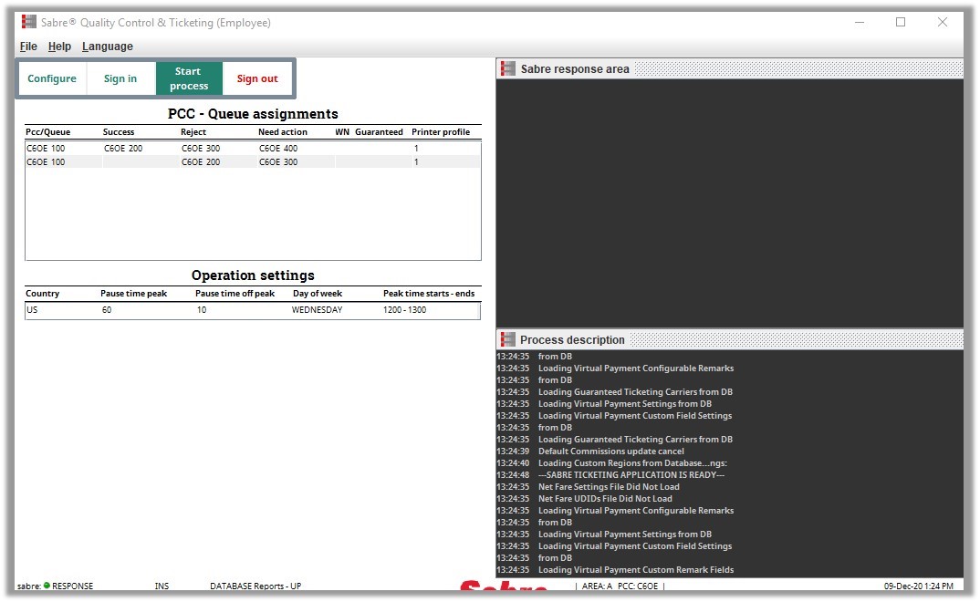Select the pause time off peak value 10
The width and height of the screenshot is (980, 602).
click(202, 310)
